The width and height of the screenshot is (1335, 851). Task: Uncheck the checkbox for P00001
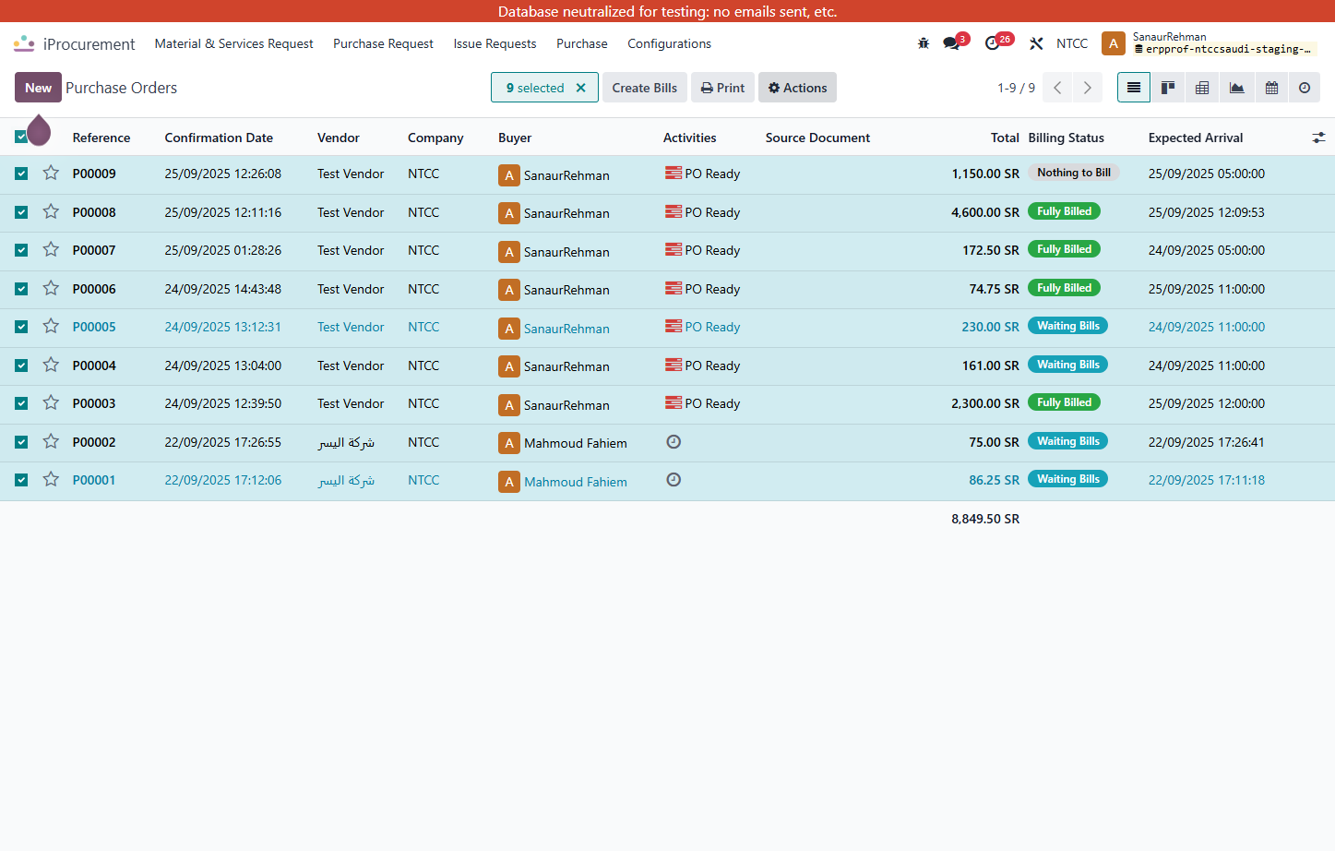(21, 480)
